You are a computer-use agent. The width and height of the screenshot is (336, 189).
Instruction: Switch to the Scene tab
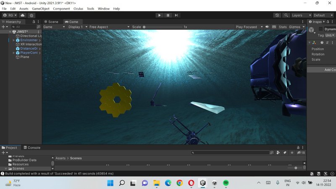[x=51, y=21]
